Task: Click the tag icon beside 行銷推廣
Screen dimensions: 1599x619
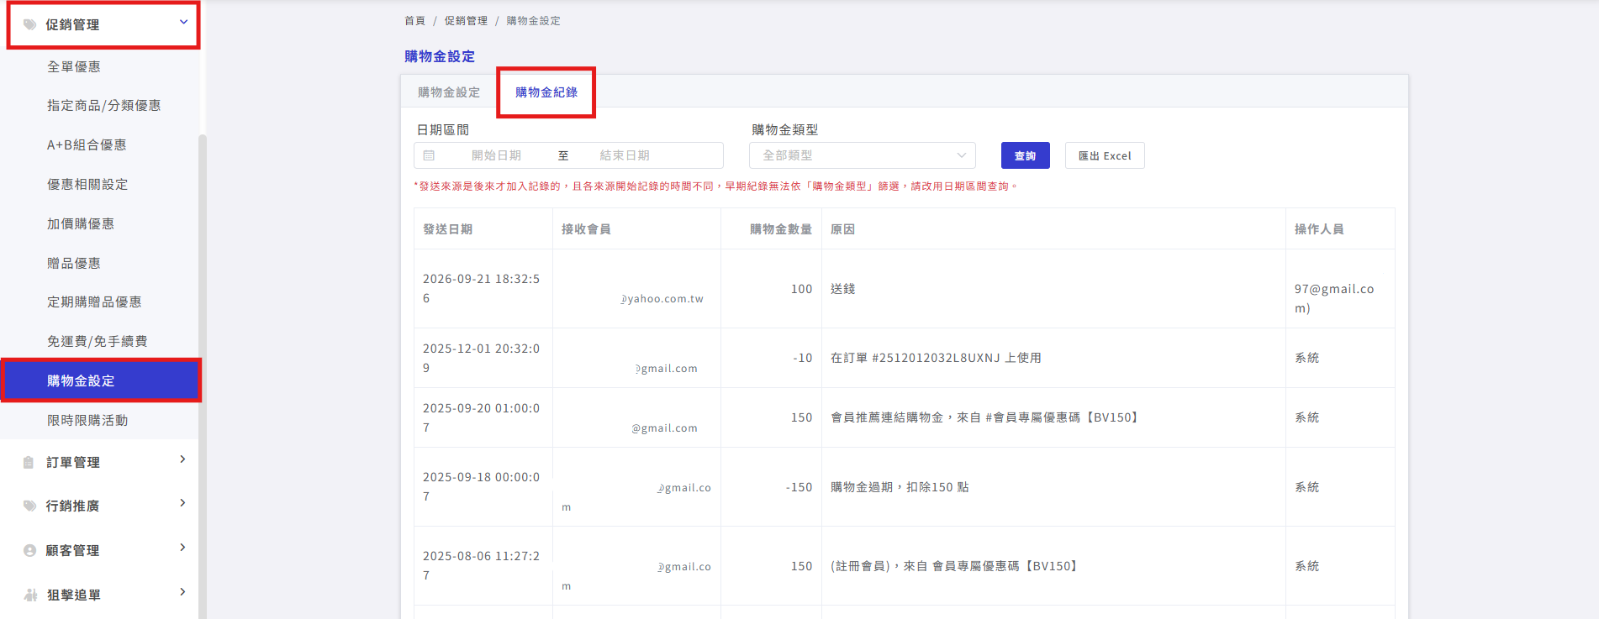Action: (x=29, y=506)
